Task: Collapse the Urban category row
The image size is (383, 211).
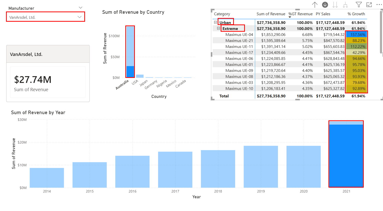Action: 215,22
